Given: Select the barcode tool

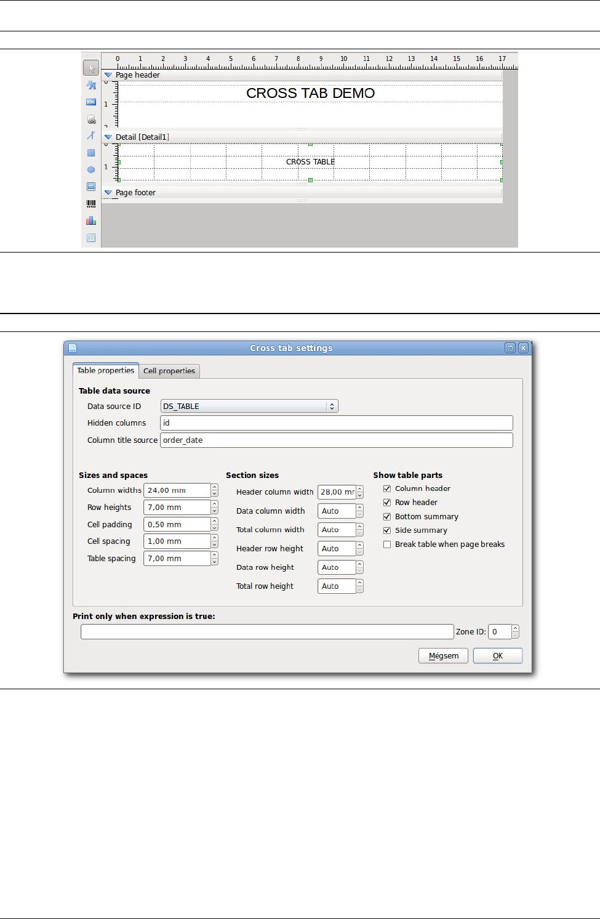Looking at the screenshot, I should click(91, 203).
